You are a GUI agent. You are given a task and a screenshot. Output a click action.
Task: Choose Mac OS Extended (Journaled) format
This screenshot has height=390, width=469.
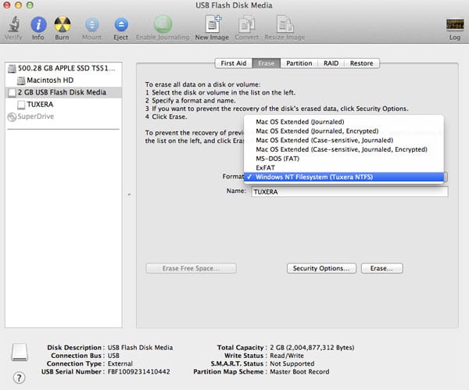tap(344, 122)
